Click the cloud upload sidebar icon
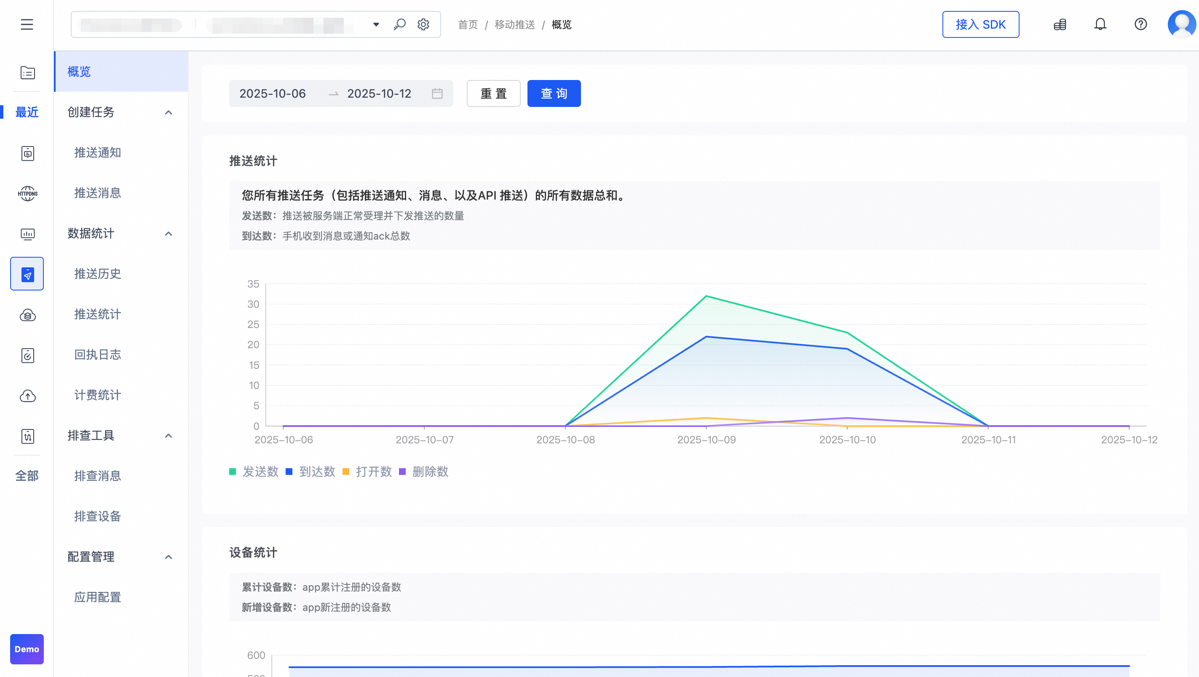The height and width of the screenshot is (677, 1199). tap(27, 396)
